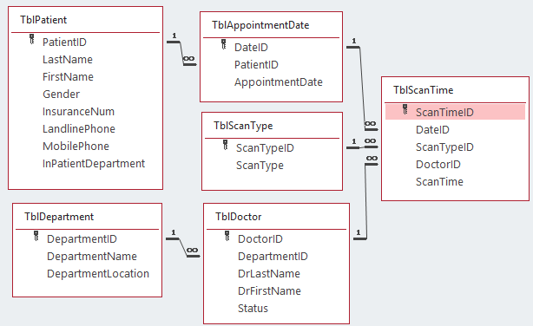Select the Status field in TblDoctor
The image size is (533, 326).
[x=253, y=309]
